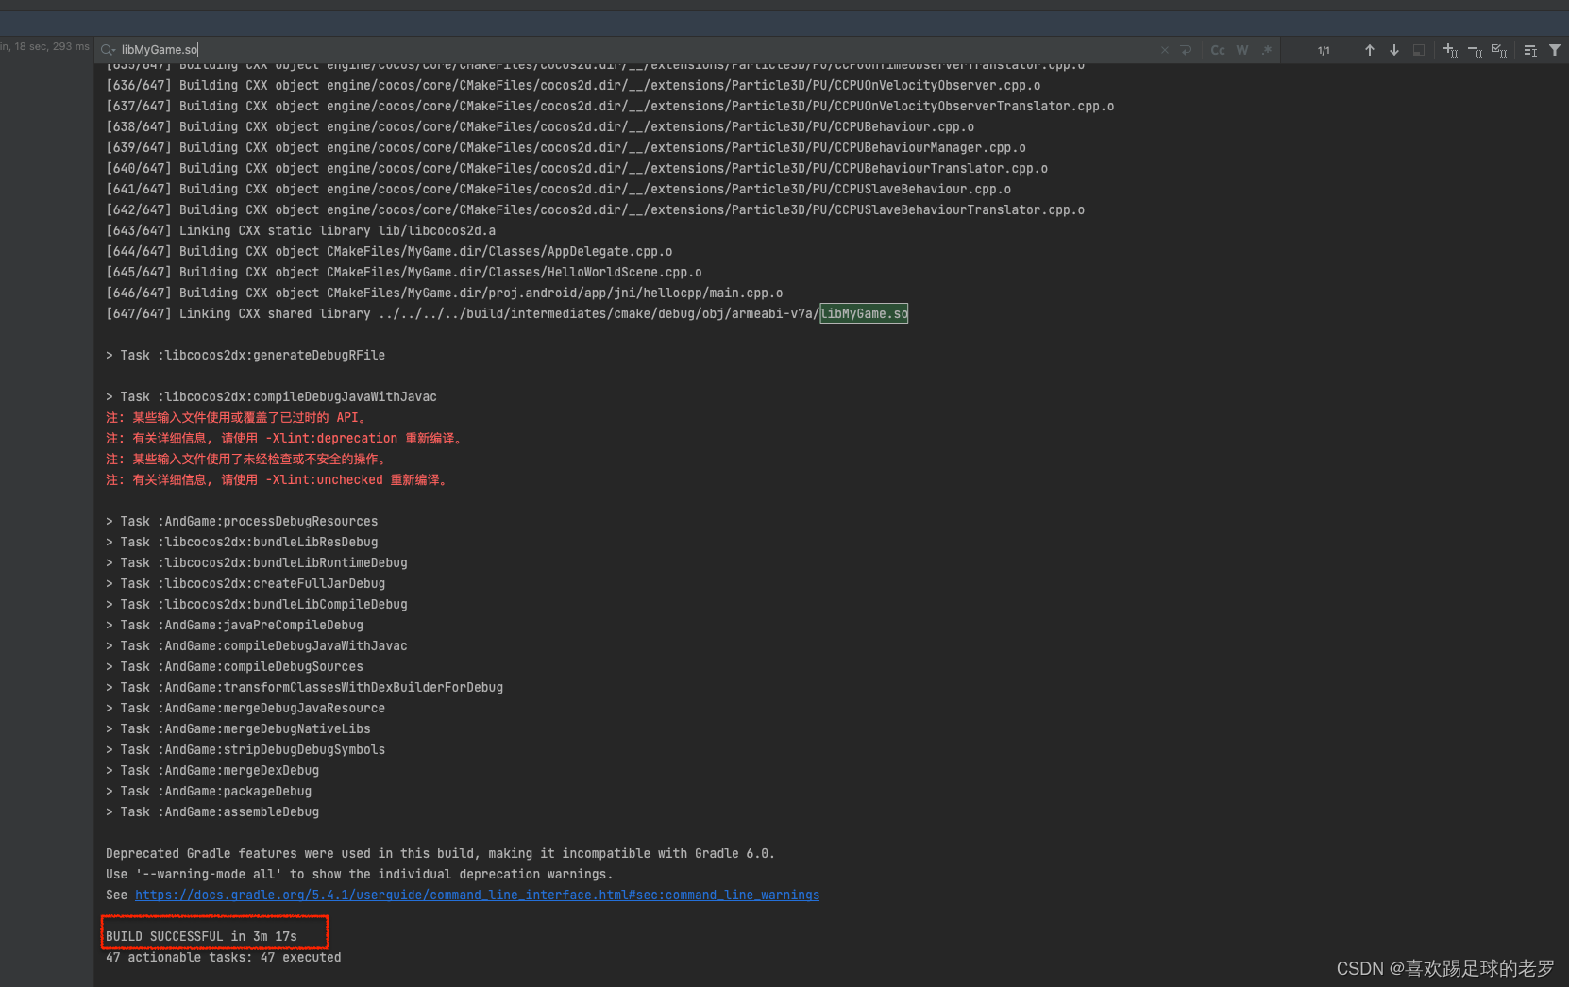Open the search filter funnel icon

pyautogui.click(x=1555, y=50)
